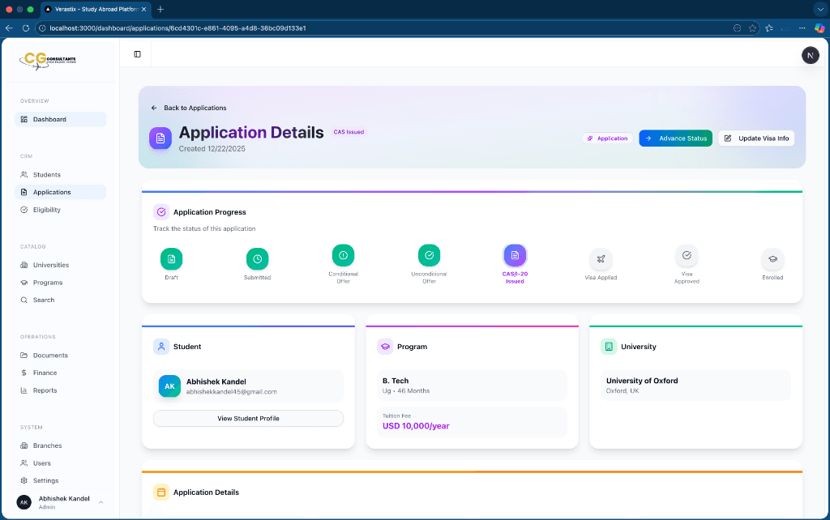
Task: Select the Eligibility checkmark icon under CRM
Action: click(25, 209)
